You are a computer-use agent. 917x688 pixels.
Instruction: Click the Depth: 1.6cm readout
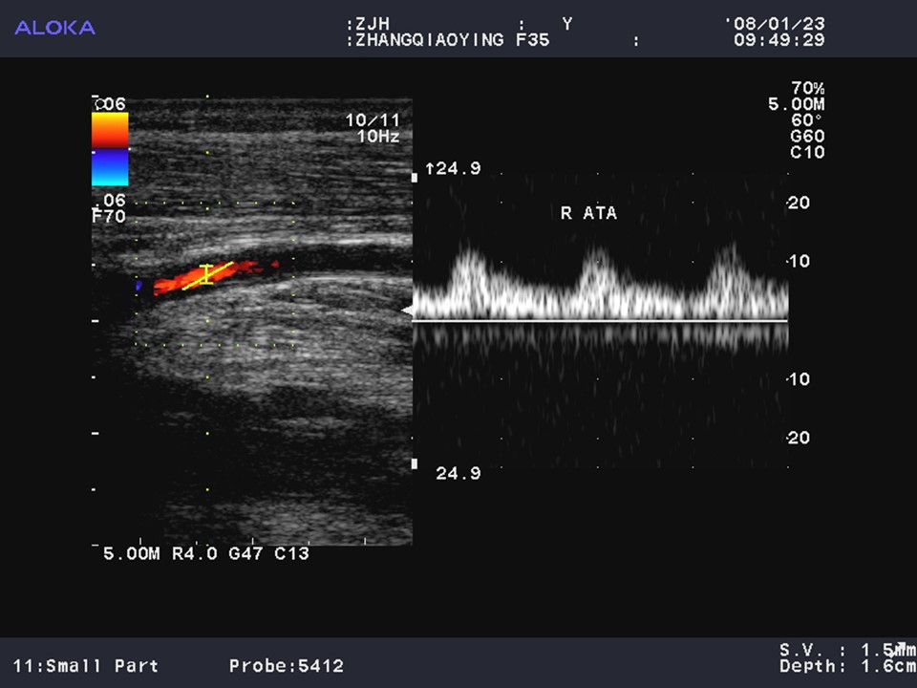pos(847,666)
